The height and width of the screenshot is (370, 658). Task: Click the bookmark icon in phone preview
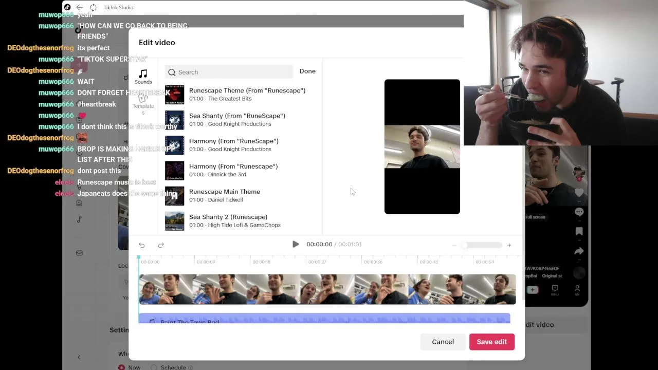tap(579, 231)
